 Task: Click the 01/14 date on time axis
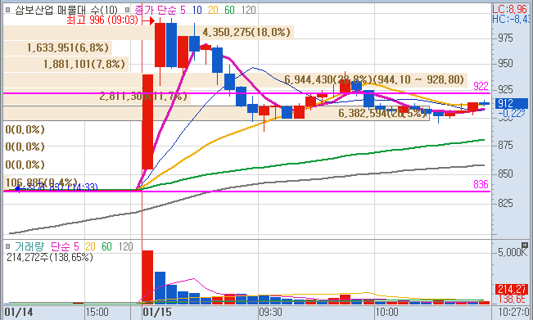[19, 312]
